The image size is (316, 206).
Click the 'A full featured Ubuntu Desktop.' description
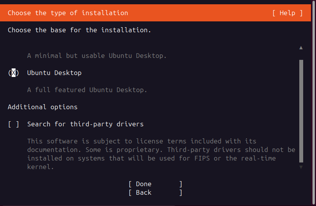click(87, 90)
